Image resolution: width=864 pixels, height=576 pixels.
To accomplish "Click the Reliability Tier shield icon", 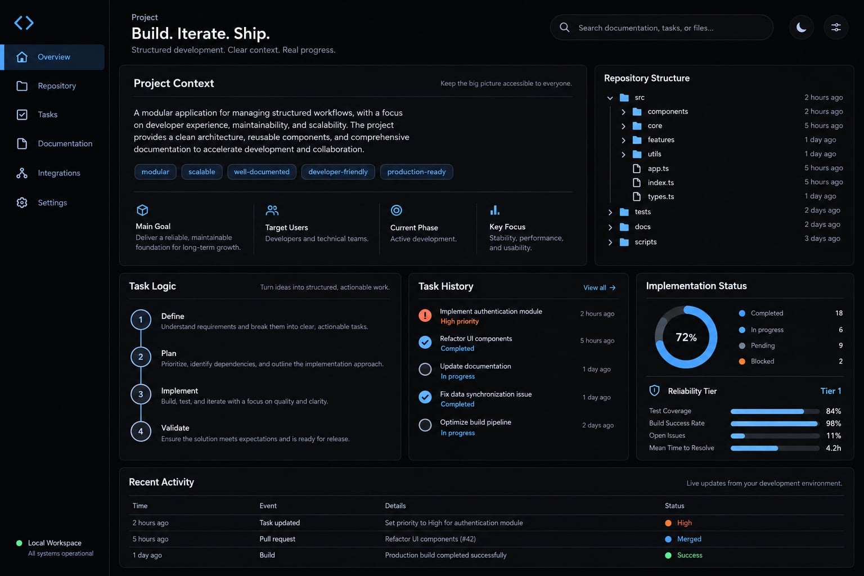I will [x=654, y=391].
